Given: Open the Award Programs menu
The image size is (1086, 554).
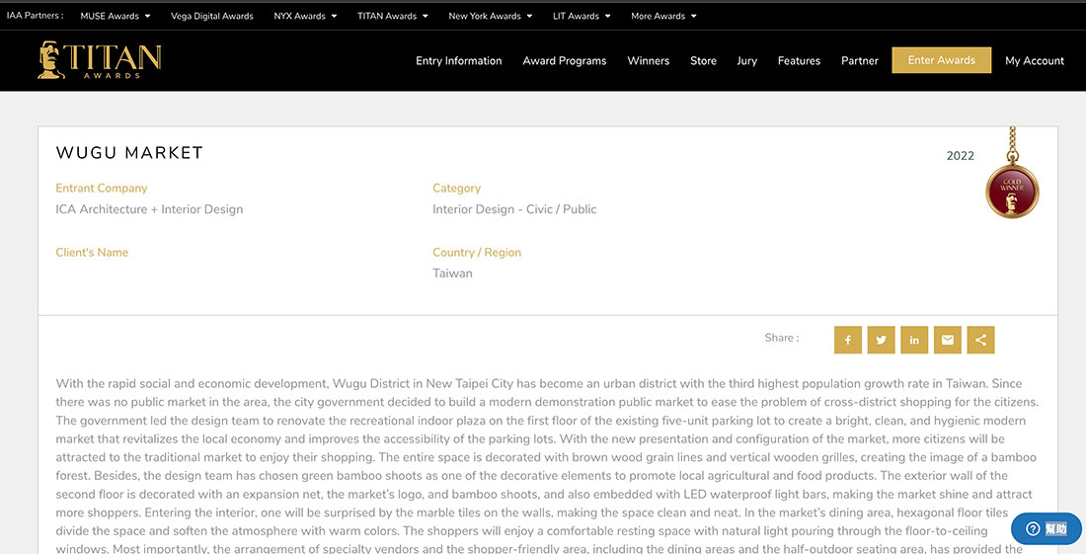Looking at the screenshot, I should (565, 60).
